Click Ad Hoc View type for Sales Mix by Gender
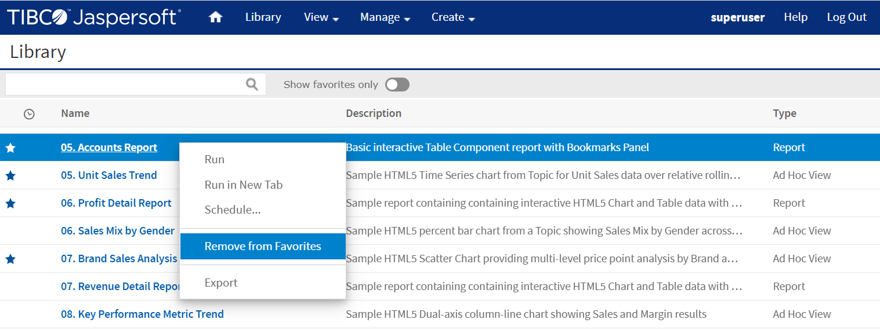 click(802, 231)
